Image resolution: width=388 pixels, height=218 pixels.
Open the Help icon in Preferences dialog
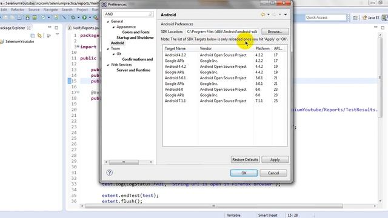(x=109, y=173)
